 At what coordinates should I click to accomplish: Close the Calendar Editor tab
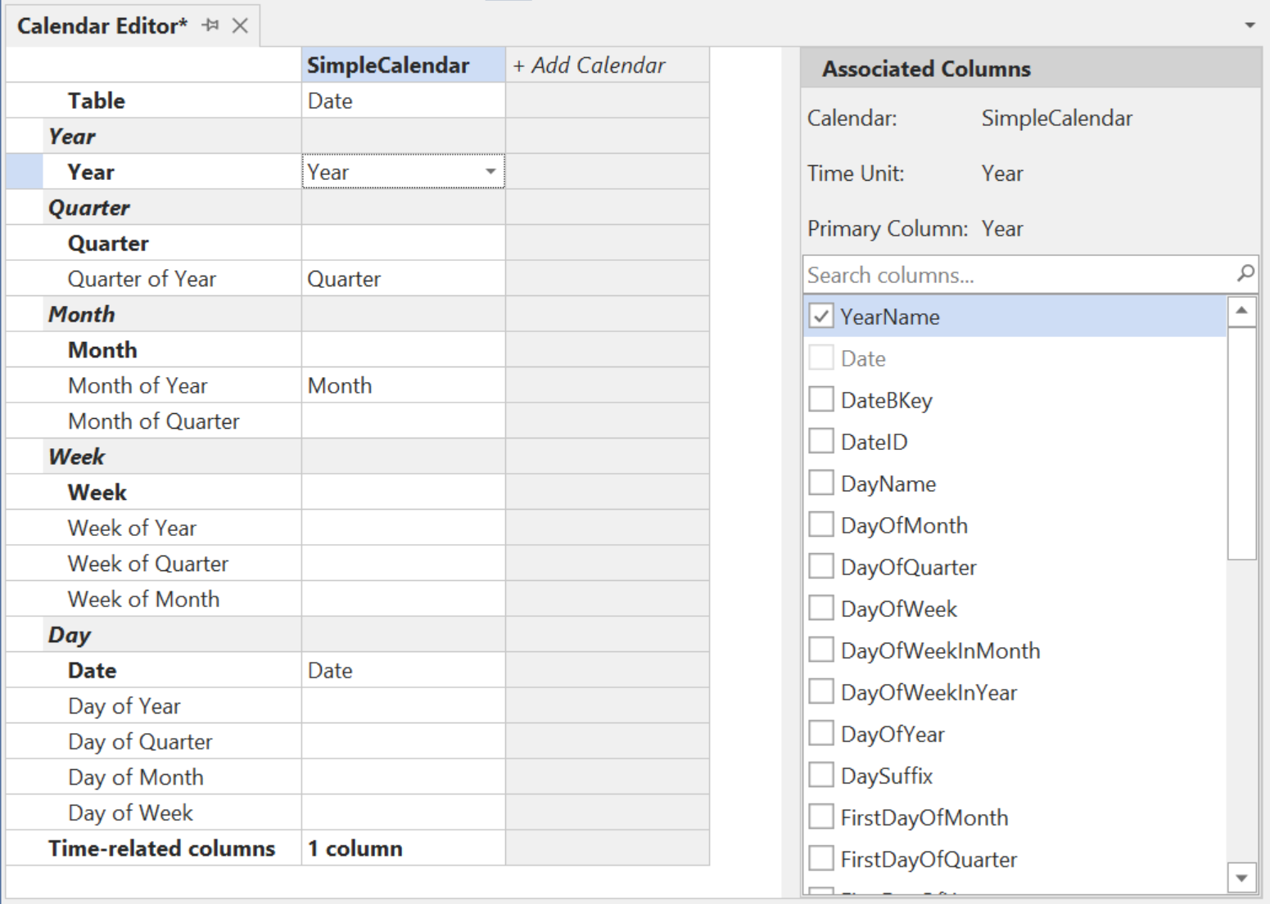coord(239,25)
